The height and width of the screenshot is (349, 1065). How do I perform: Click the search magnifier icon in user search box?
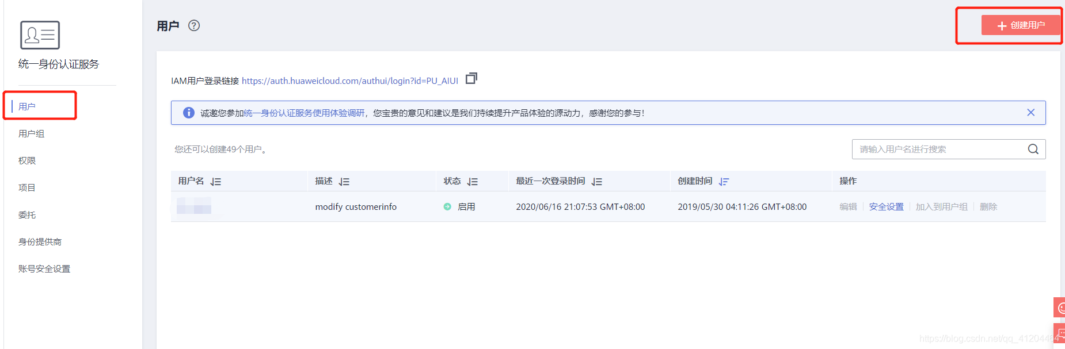point(1033,149)
